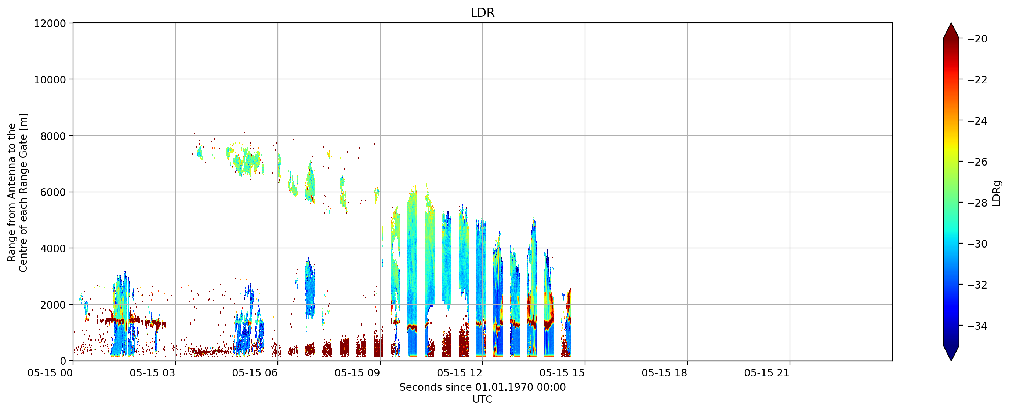Click the y-axis tick label 4000
Image resolution: width=1009 pixels, height=412 pixels.
point(53,249)
